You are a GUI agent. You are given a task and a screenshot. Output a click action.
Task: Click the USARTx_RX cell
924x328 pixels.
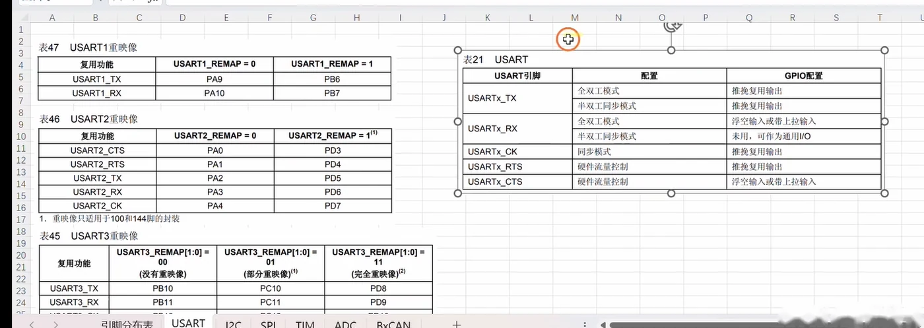tap(517, 129)
